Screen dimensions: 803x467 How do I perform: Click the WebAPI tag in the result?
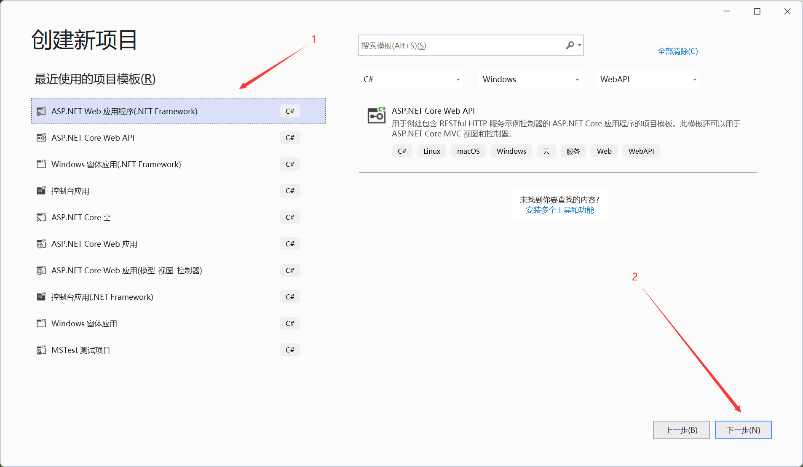(x=641, y=151)
